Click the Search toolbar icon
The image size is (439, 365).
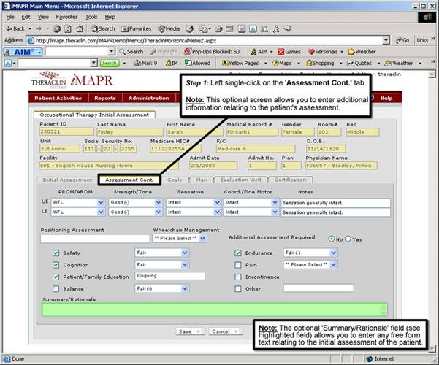[x=102, y=28]
